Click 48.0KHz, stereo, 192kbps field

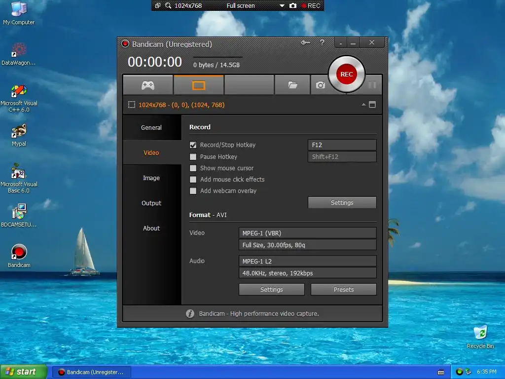pyautogui.click(x=308, y=273)
